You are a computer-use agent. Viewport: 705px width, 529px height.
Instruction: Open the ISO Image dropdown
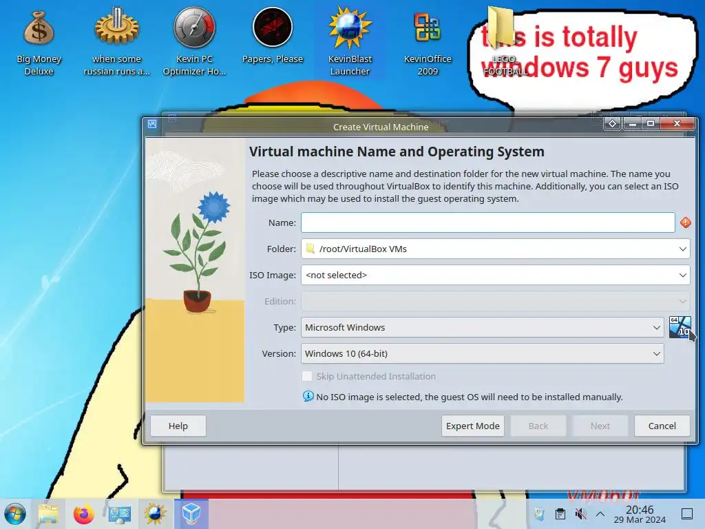pyautogui.click(x=496, y=275)
